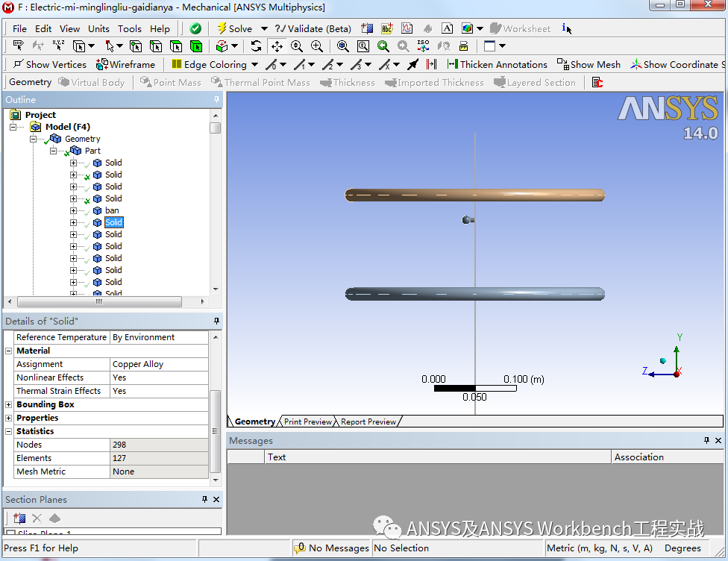The image size is (728, 561).
Task: Select the XYZ coordinate hit point tool
Action: point(58,46)
